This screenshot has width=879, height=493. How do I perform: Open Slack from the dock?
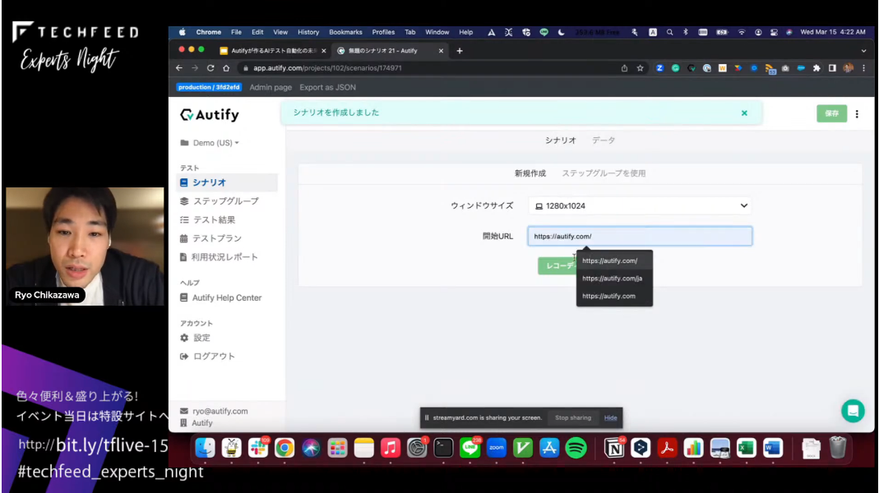(258, 448)
